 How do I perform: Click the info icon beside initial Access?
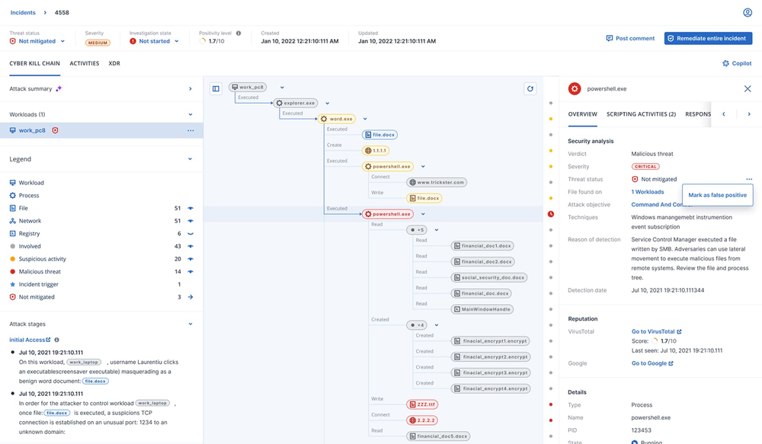[x=57, y=340]
